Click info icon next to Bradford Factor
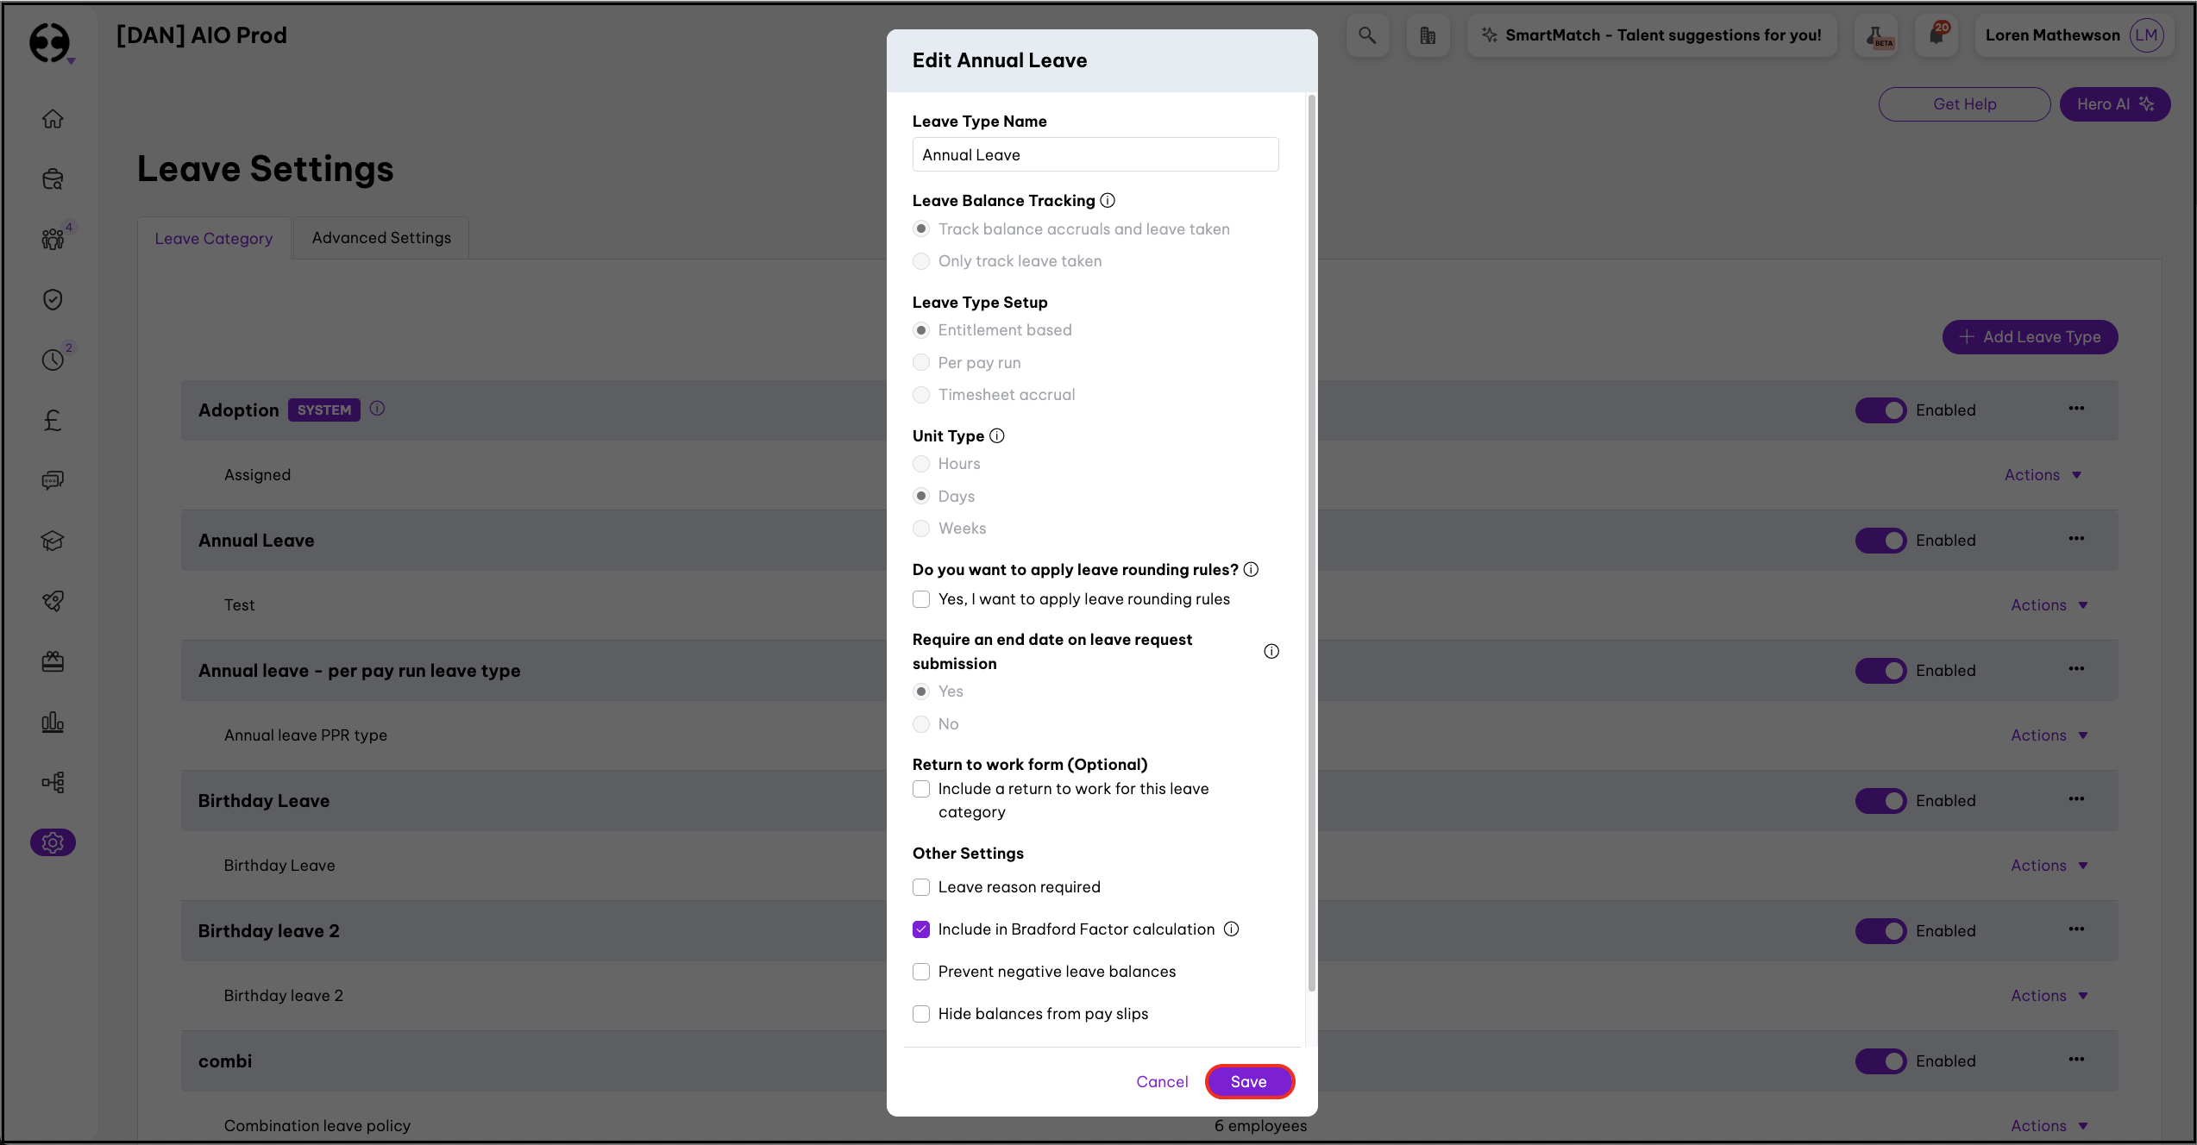The image size is (2197, 1145). coord(1232,929)
